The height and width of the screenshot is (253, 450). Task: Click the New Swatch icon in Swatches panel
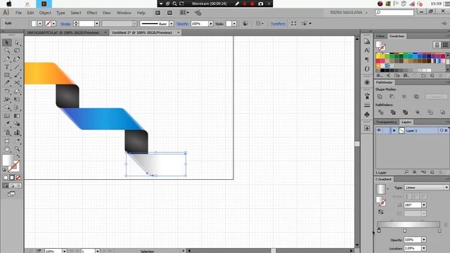pyautogui.click(x=432, y=76)
